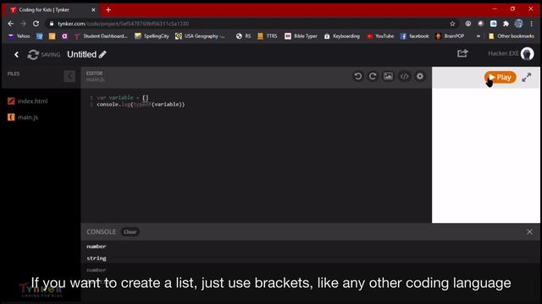
Task: Open the Chrome three-dot menu
Action: coord(532,24)
